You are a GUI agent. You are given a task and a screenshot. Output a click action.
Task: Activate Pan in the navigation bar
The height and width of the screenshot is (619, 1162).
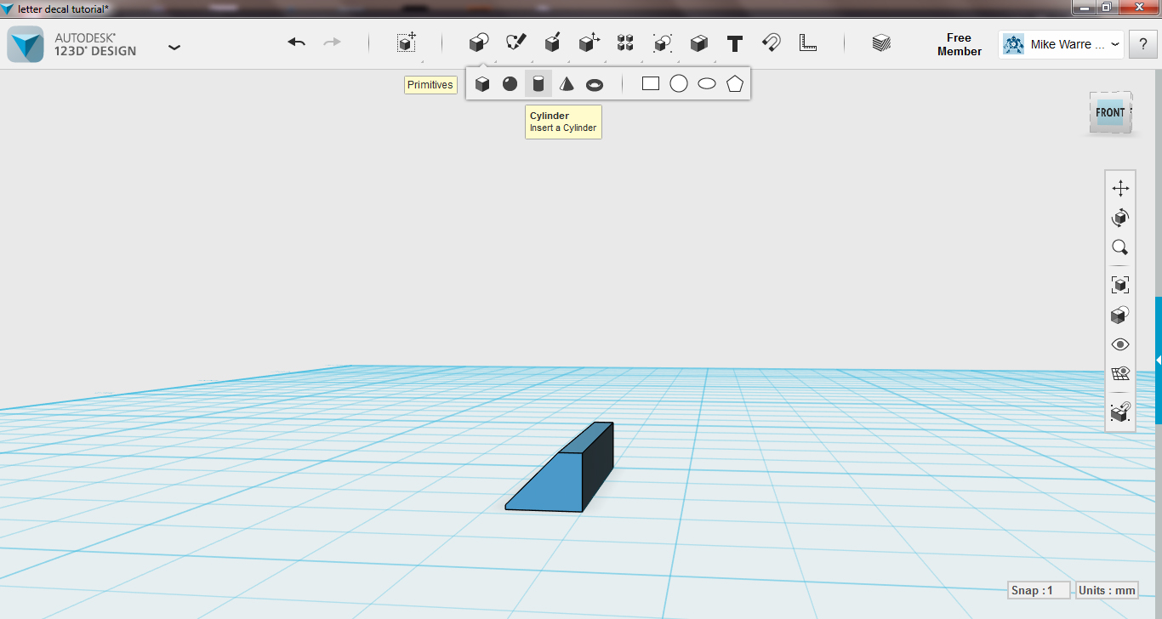pyautogui.click(x=1120, y=188)
